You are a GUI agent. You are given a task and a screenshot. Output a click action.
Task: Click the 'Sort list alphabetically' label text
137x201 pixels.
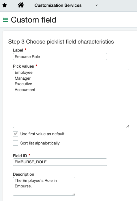40,143
